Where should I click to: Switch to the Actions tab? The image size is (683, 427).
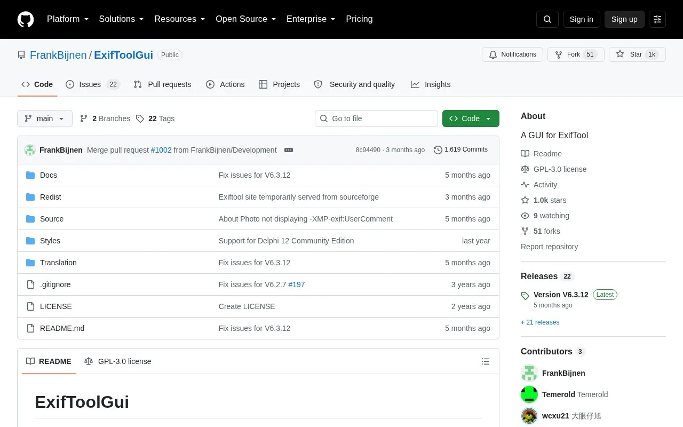(225, 84)
